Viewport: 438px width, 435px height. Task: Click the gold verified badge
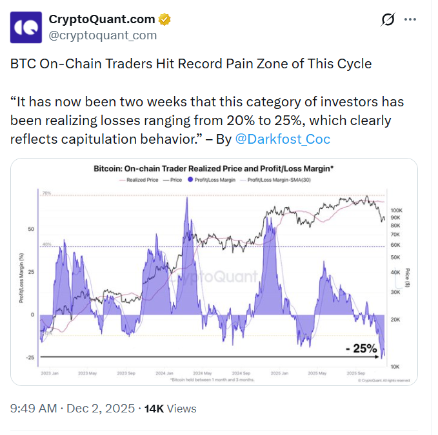pos(165,19)
